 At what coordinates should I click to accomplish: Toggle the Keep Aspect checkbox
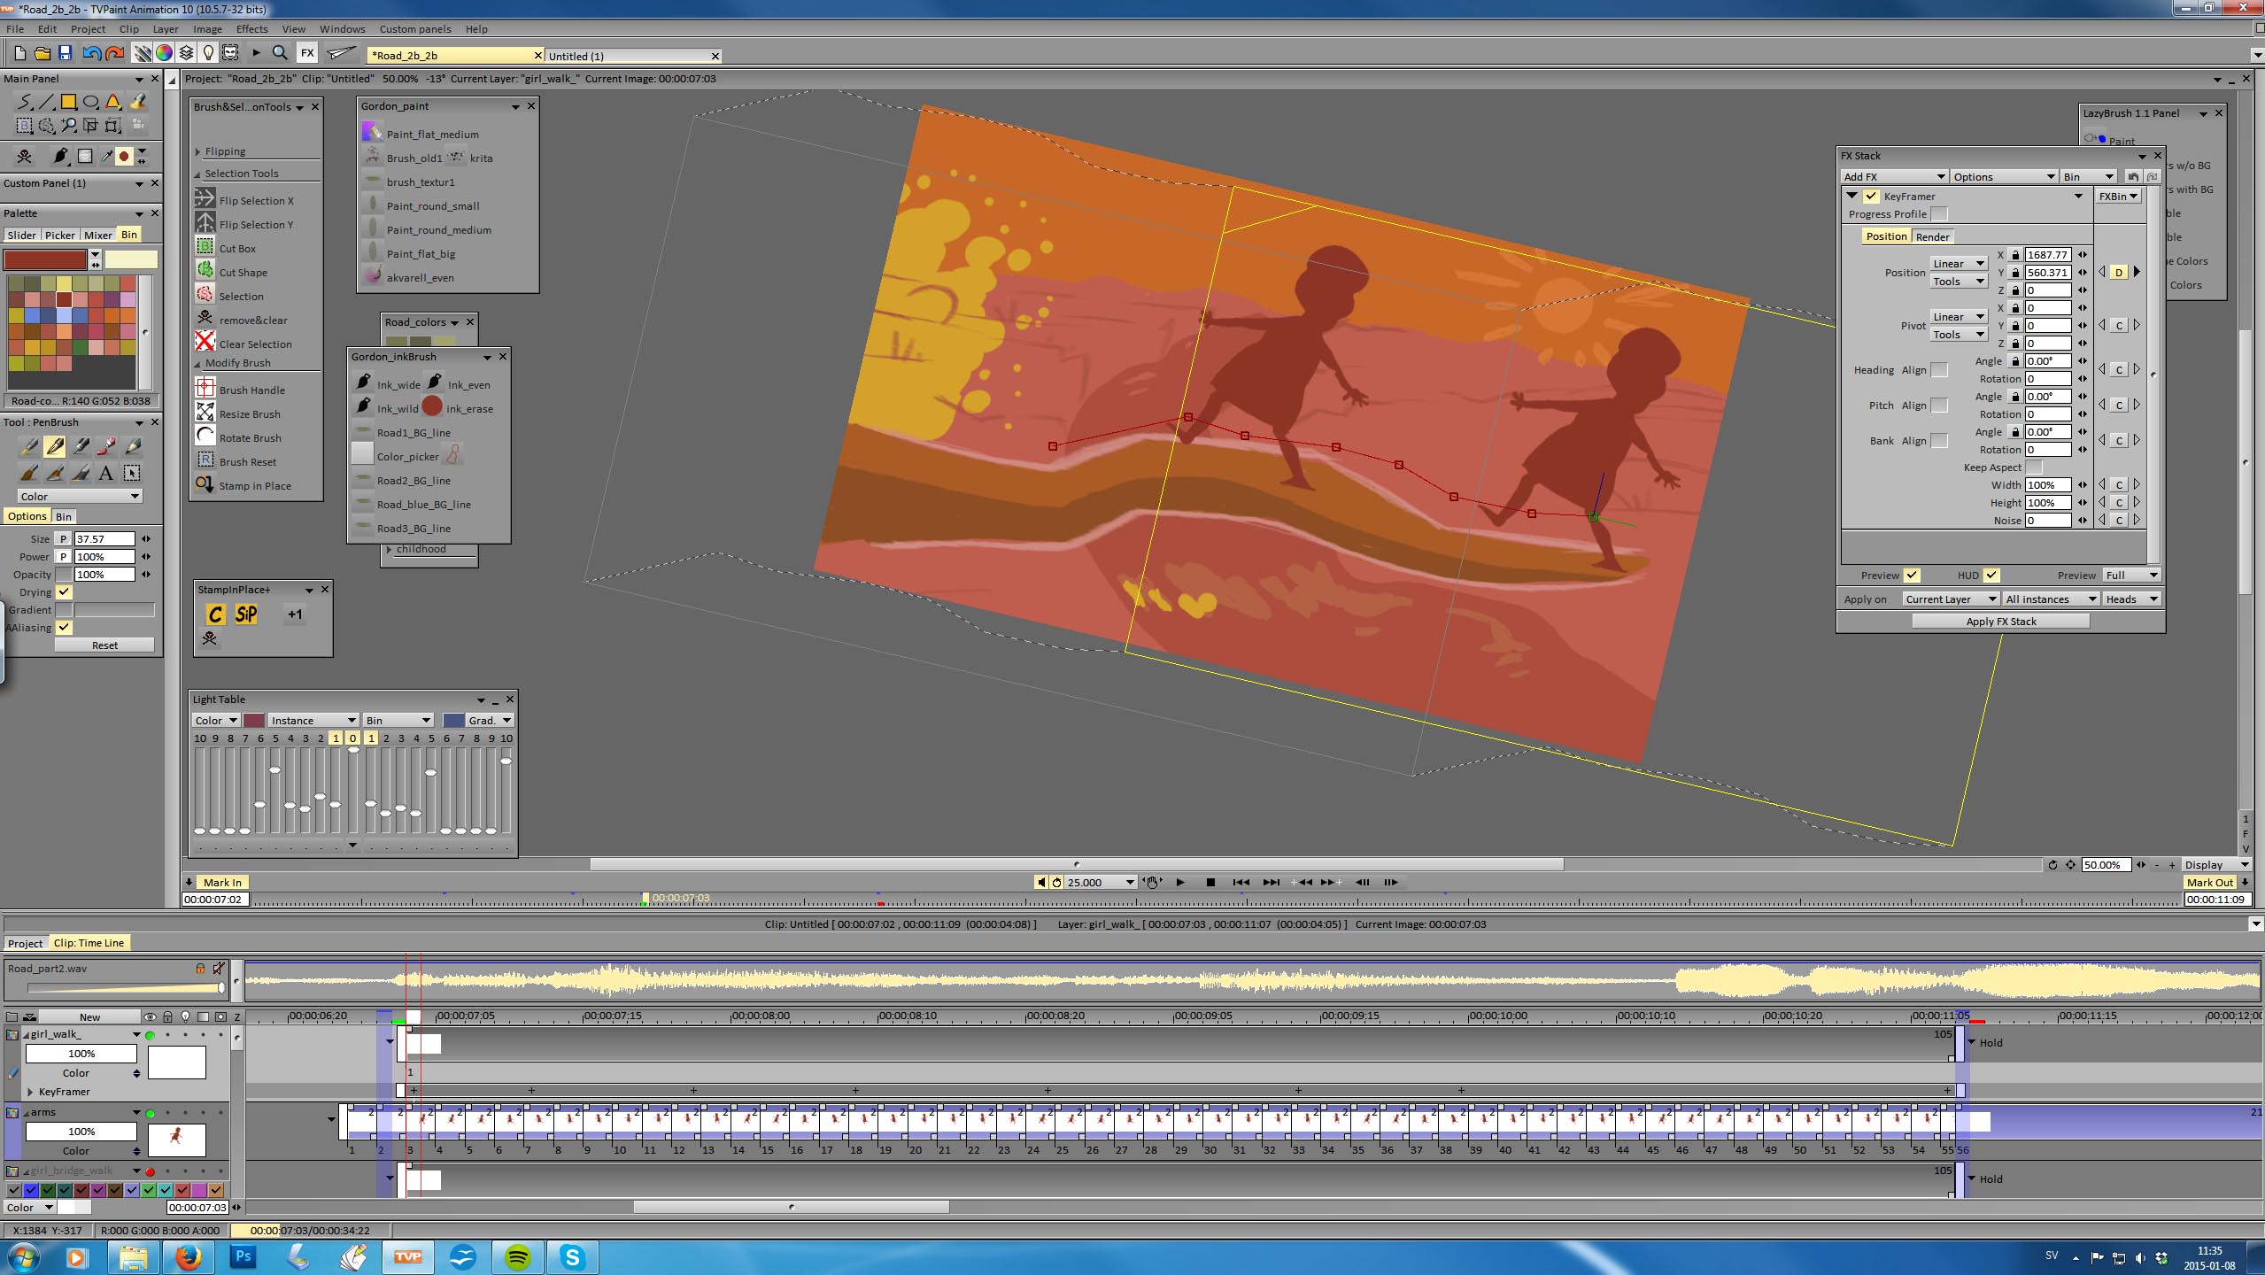coord(2034,467)
